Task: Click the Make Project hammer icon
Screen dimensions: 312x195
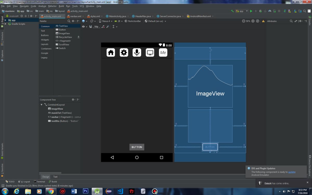Action: (x=232, y=11)
